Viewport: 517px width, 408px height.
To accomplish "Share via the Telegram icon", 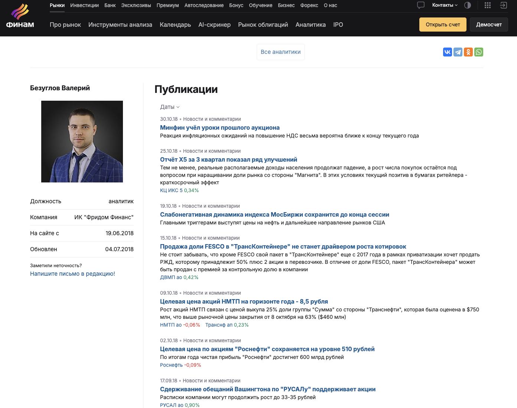I will [x=458, y=52].
